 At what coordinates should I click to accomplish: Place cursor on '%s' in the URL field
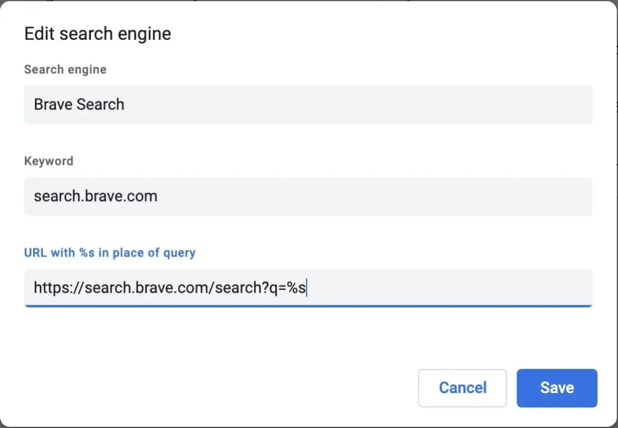pos(296,288)
